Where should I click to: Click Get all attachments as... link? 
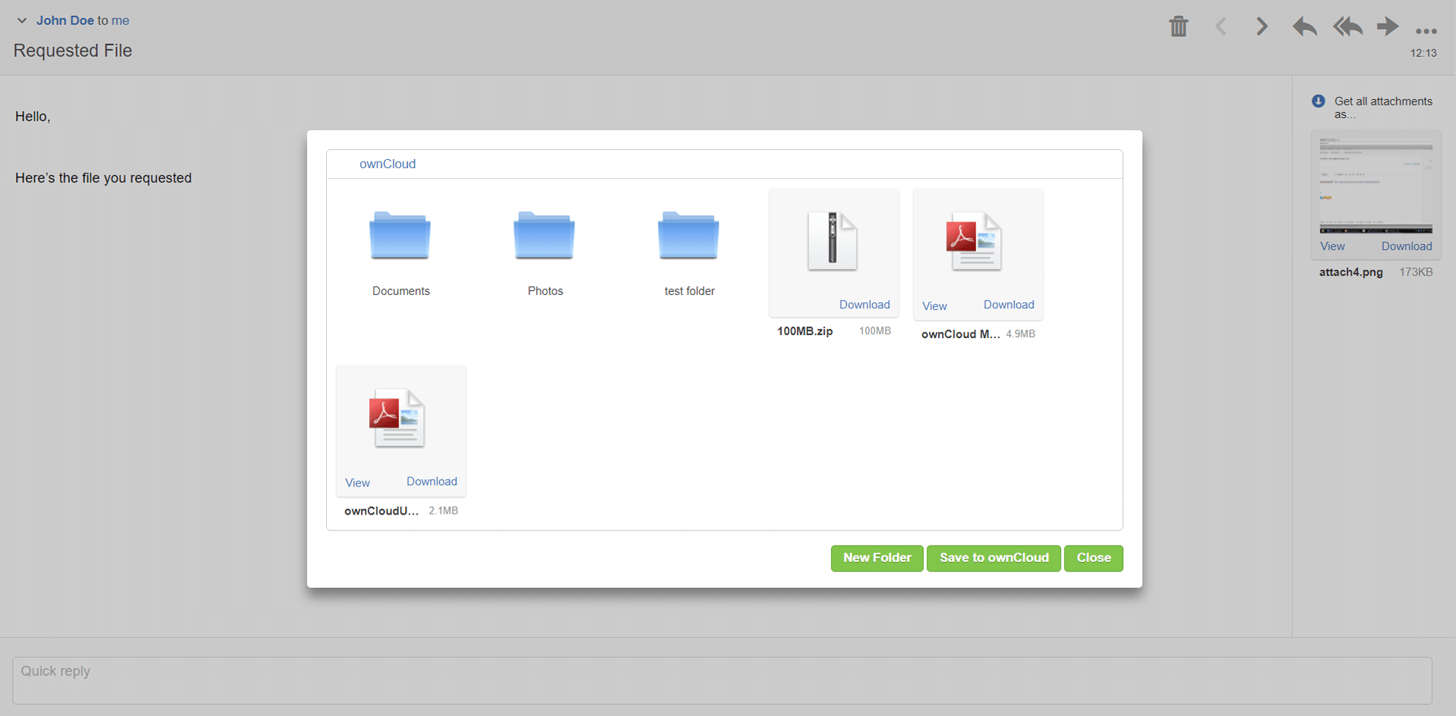point(1383,108)
